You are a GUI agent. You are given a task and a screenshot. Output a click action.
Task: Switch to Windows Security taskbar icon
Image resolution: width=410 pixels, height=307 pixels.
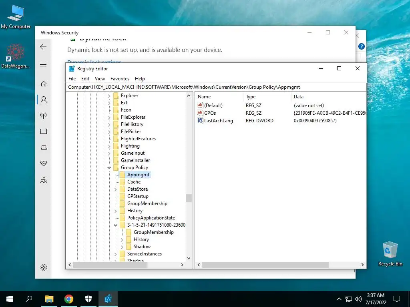88,299
